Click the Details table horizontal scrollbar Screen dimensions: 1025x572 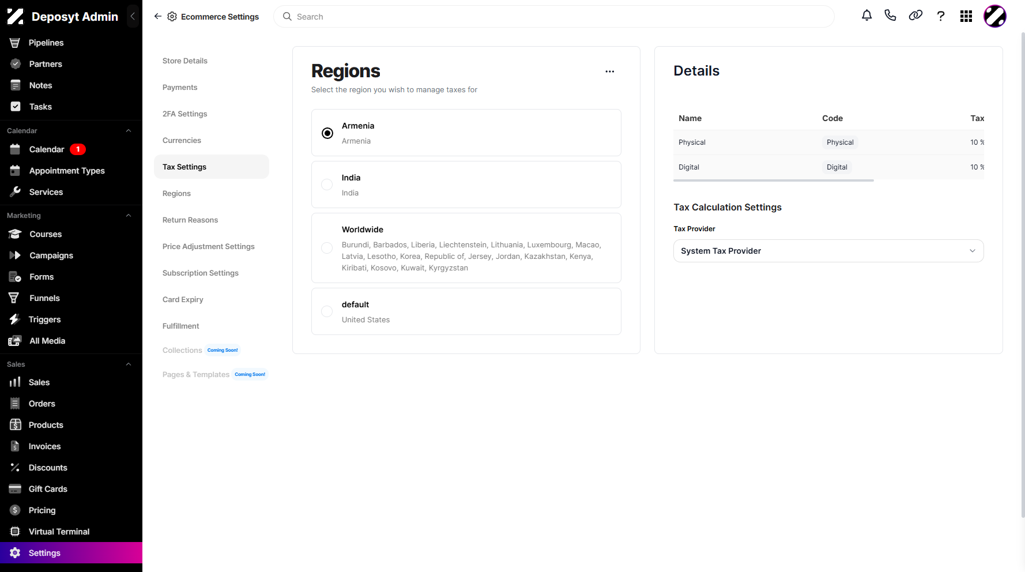point(774,180)
